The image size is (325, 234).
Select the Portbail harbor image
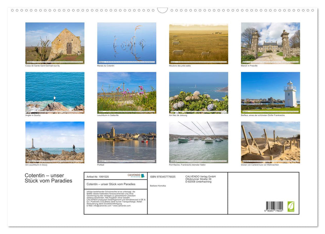[x=127, y=142]
